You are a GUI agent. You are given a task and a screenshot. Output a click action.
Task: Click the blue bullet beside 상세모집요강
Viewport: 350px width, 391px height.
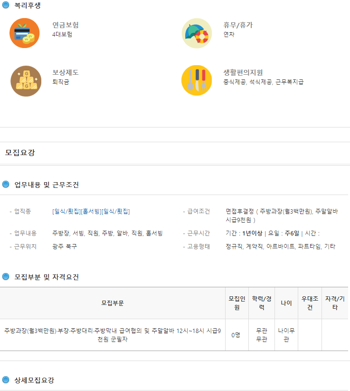click(x=6, y=380)
